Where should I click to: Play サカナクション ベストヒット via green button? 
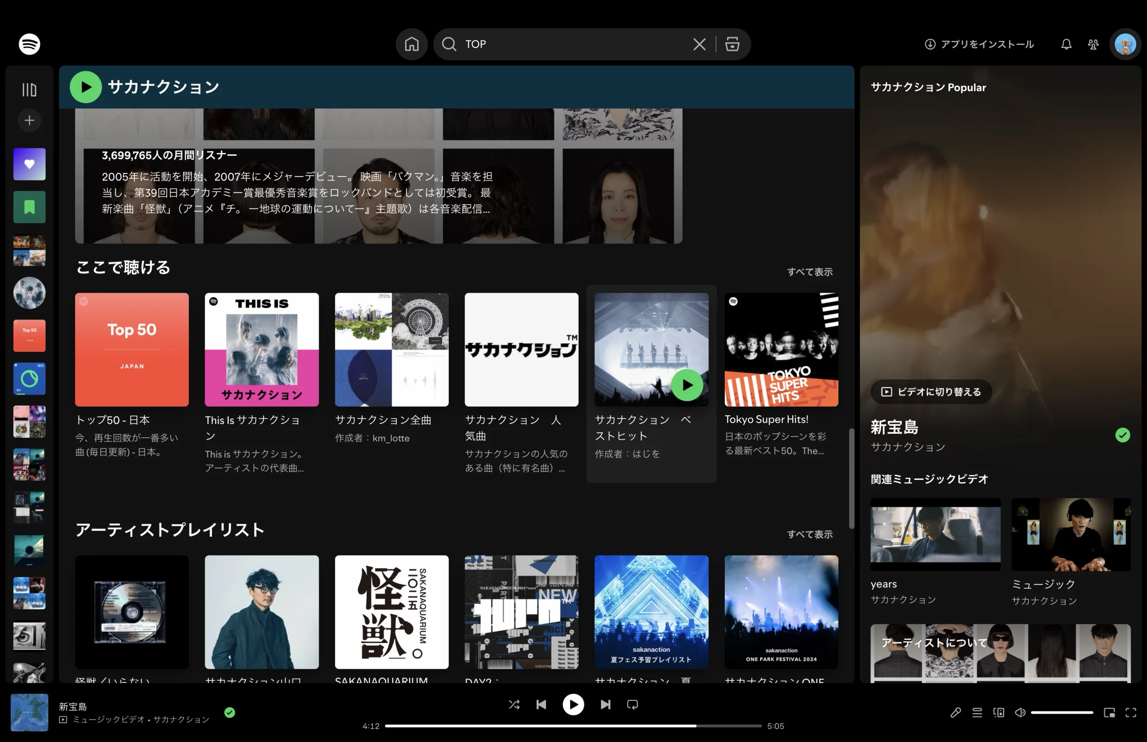(687, 385)
